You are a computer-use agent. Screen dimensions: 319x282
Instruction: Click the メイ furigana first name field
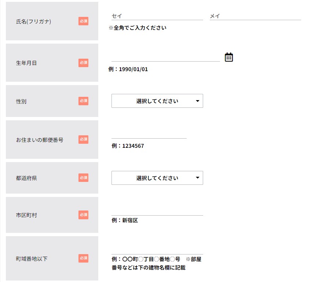tap(255, 16)
